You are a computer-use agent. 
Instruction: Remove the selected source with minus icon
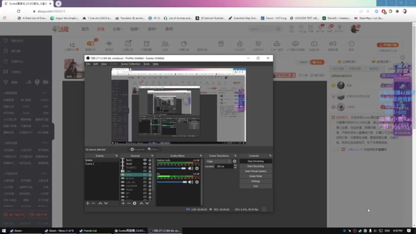[128, 203]
